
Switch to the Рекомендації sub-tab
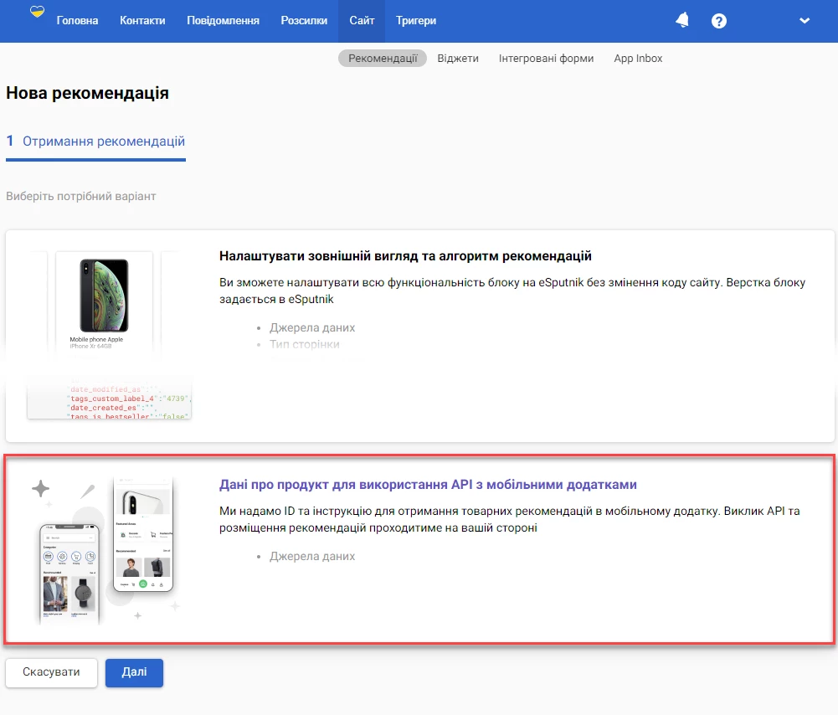click(383, 59)
